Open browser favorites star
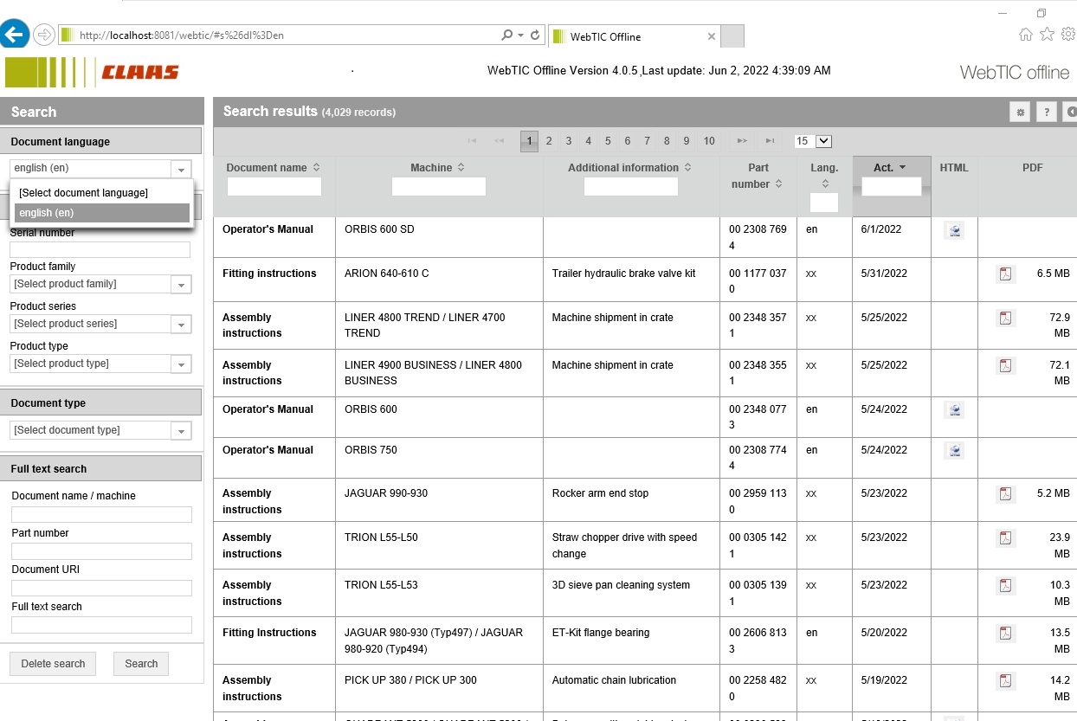 (x=1047, y=35)
